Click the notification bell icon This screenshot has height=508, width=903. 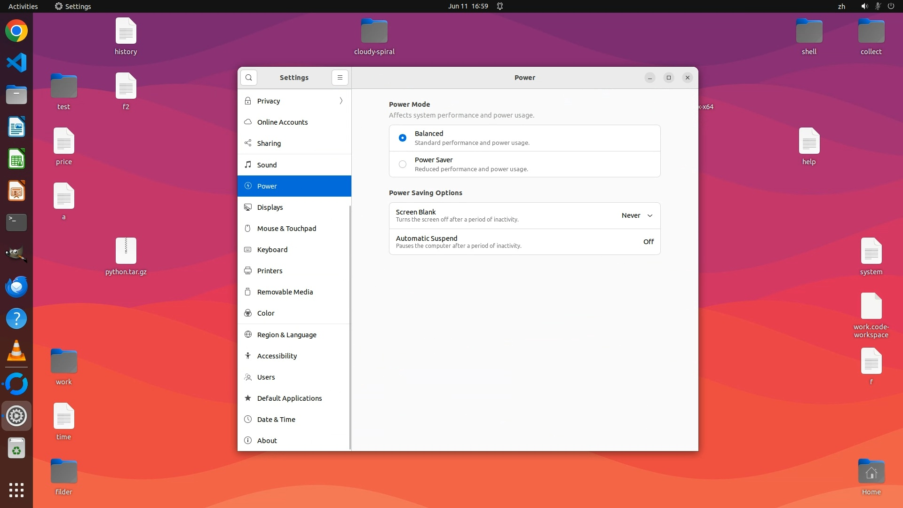(x=500, y=6)
